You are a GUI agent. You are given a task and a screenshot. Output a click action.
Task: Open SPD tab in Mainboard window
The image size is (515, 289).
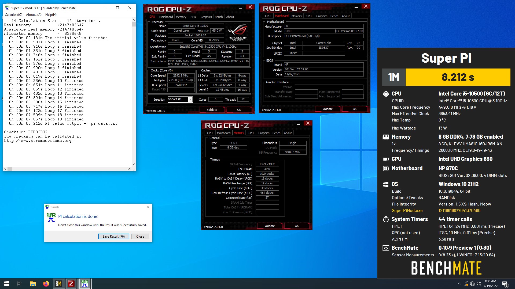(309, 16)
